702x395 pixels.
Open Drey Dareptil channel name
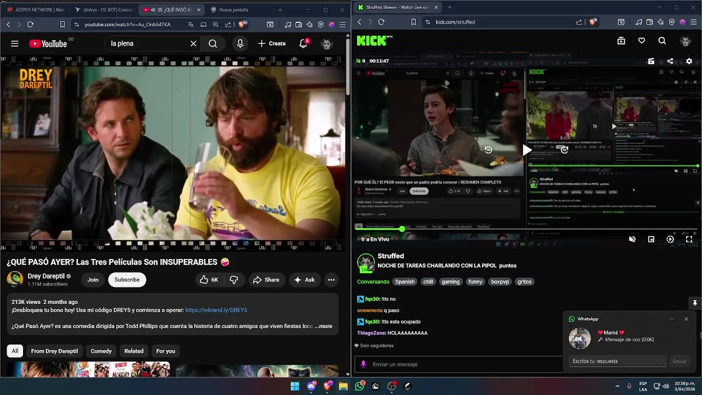(x=46, y=276)
